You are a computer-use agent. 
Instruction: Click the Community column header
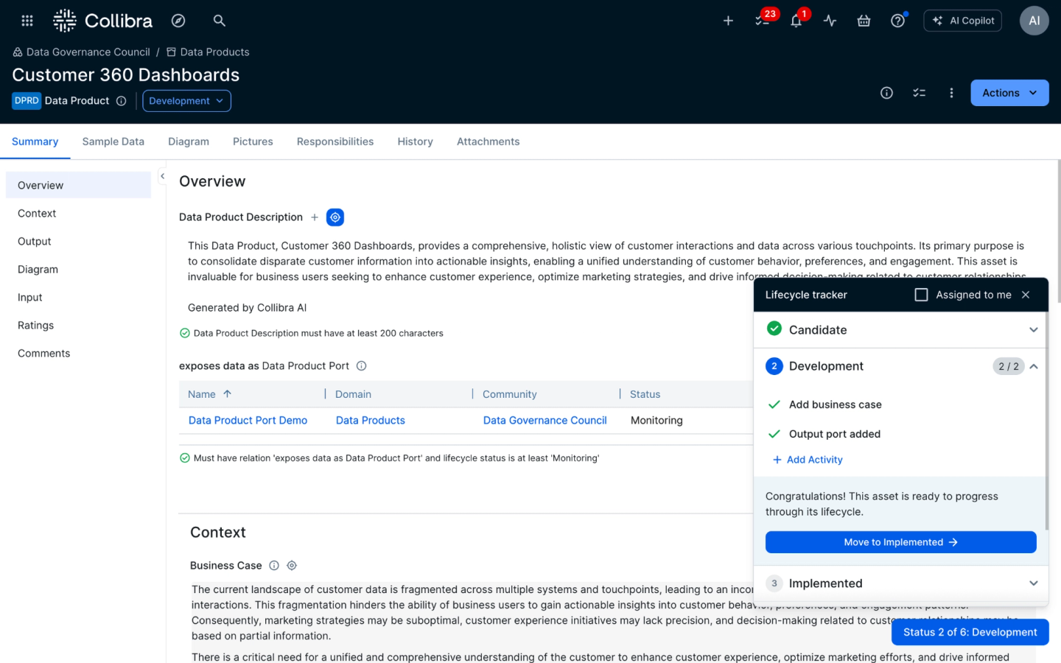pos(510,394)
